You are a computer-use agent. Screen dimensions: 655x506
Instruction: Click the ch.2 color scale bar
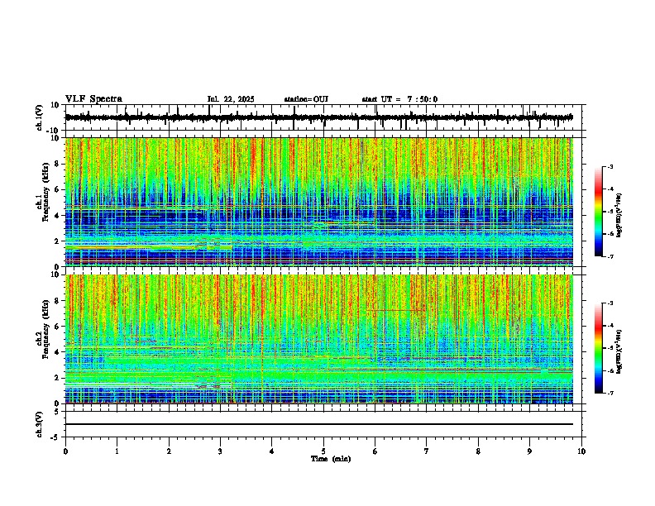click(598, 348)
